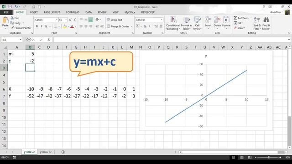Viewport: 292px width, 164px height.
Task: Open Cell Styles gallery
Action: point(197,23)
